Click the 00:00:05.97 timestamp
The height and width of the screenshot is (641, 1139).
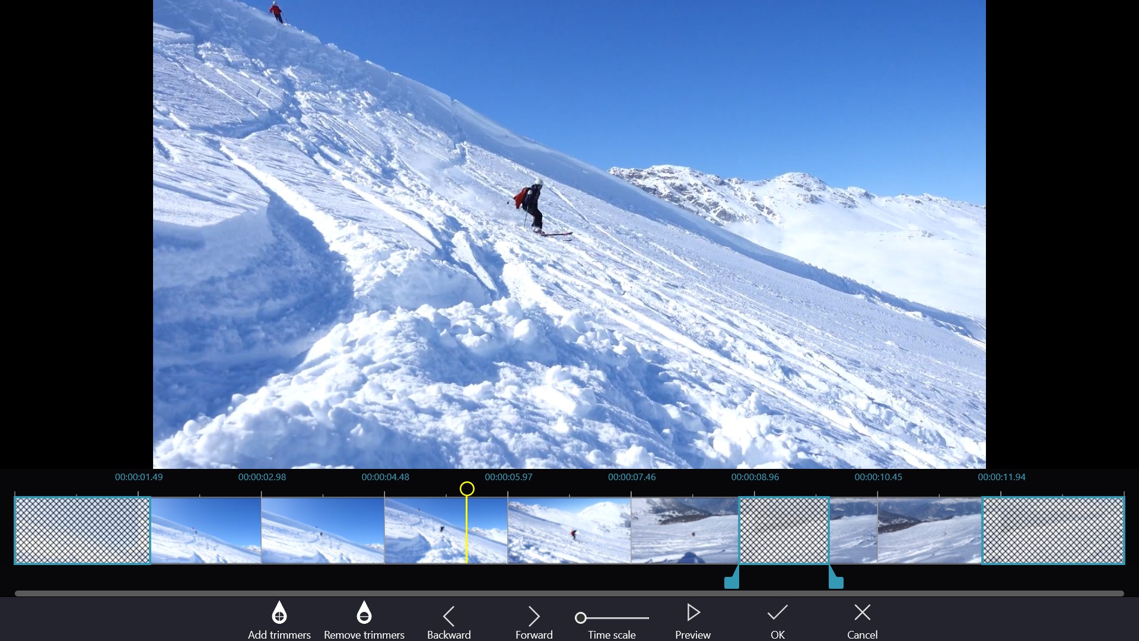508,477
